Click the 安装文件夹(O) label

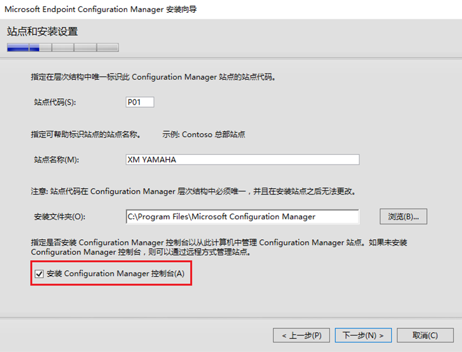[59, 217]
